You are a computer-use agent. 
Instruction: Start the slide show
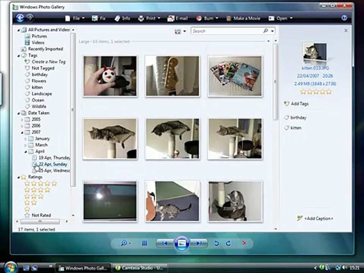coord(182,243)
